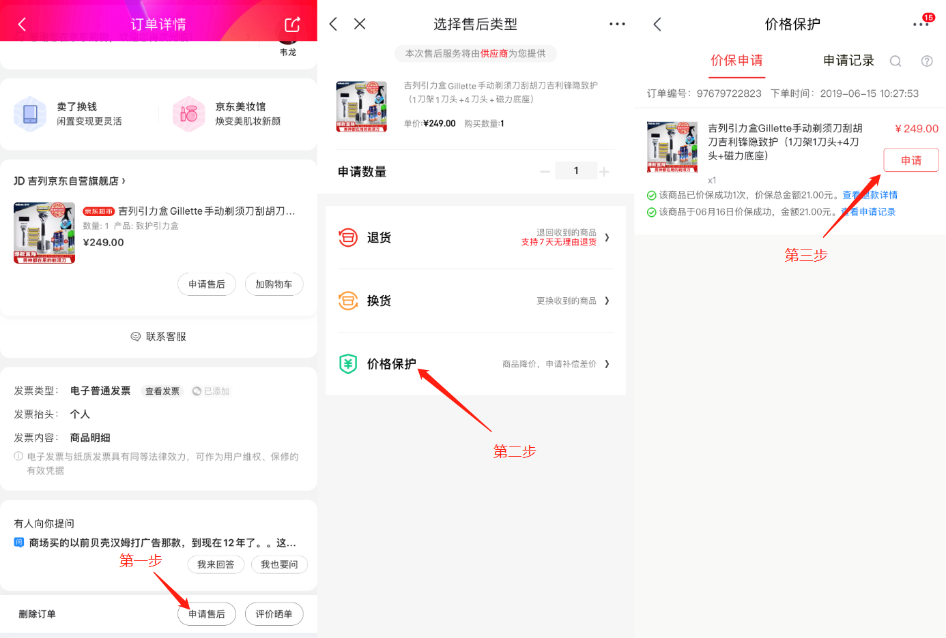Tap the 申请 price protection button

(x=911, y=160)
